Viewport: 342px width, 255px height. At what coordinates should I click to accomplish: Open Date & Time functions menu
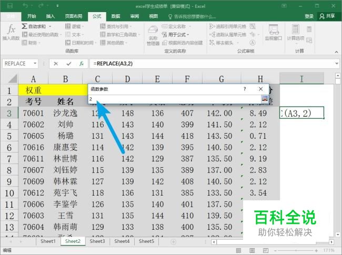81,43
